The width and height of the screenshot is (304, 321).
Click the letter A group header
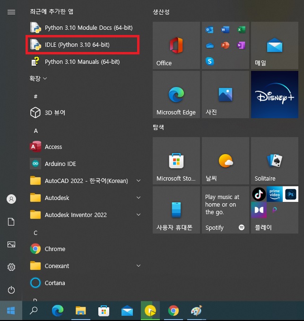pos(36,130)
